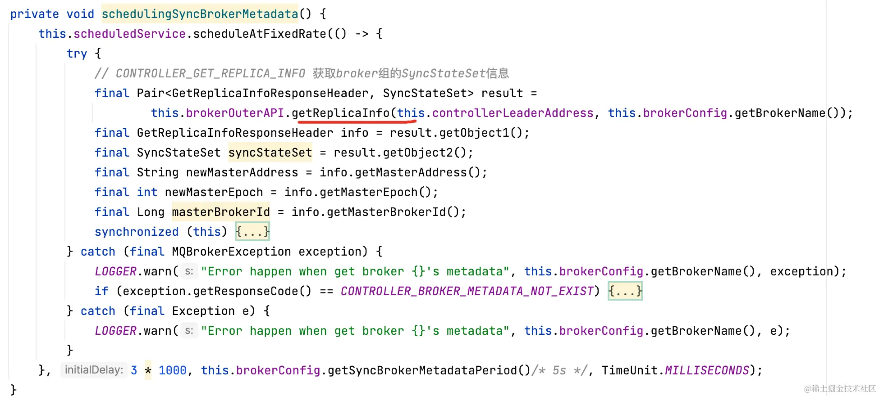This screenshot has height=396, width=879.
Task: Click the getSyncBrokerMetadataPeriod call
Action: 422,370
